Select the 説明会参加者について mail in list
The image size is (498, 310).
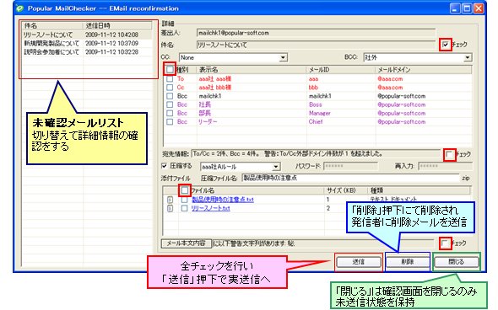pos(86,52)
